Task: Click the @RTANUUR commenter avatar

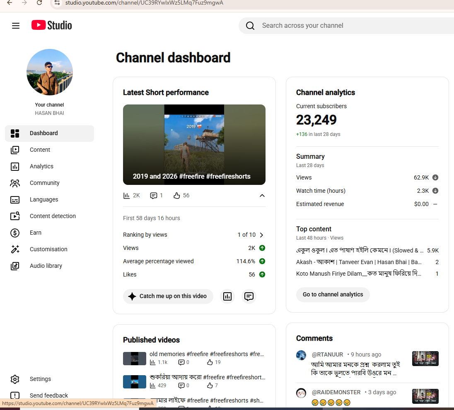Action: (301, 355)
